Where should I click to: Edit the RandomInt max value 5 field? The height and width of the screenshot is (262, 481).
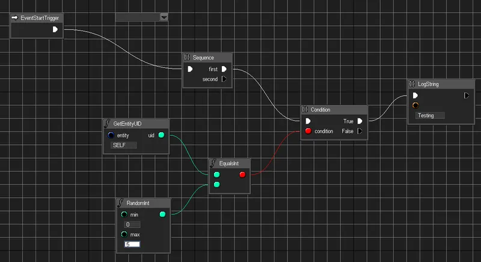(x=132, y=244)
